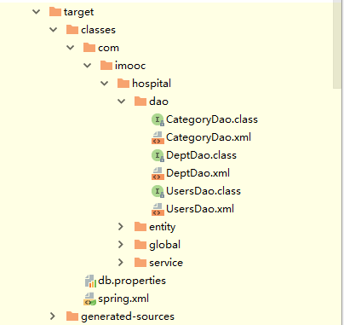Expand the service folder arrow
This screenshot has height=325, width=344.
pos(121,263)
